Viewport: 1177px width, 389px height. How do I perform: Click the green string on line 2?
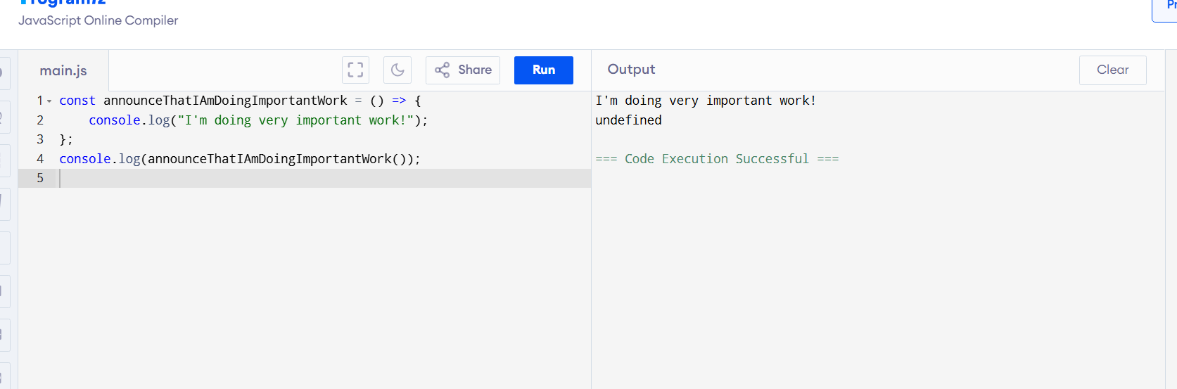(x=295, y=120)
